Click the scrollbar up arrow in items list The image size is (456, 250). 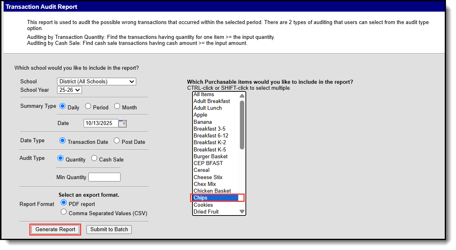point(242,95)
